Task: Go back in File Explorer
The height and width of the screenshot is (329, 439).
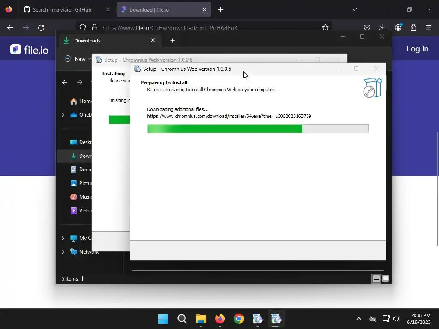Action: [65, 82]
